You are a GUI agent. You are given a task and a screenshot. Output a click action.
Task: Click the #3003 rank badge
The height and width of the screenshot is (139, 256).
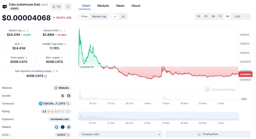(15, 8)
